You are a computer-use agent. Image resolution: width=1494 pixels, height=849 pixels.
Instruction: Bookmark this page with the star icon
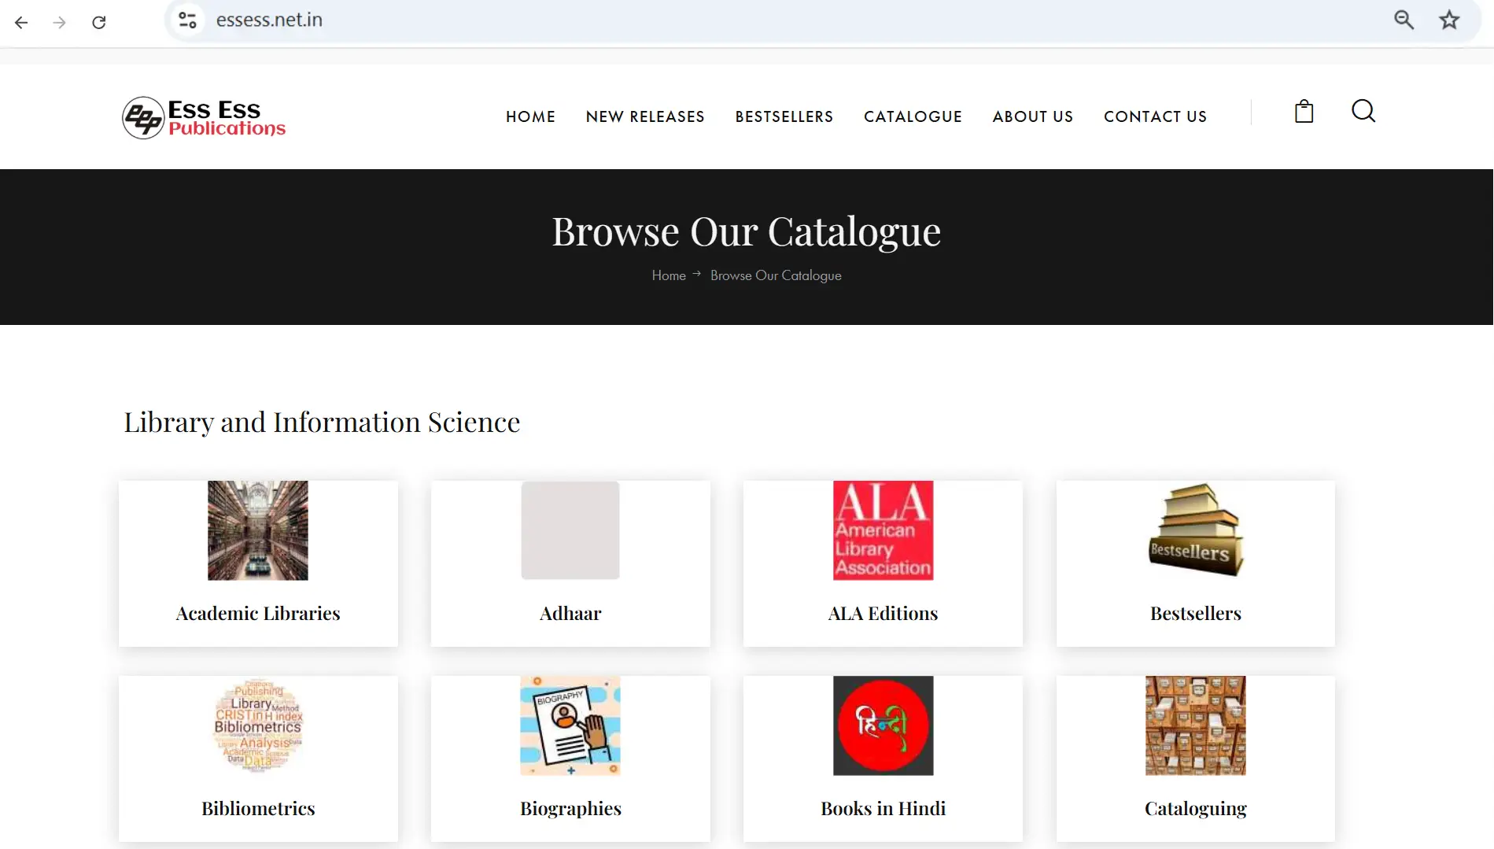pos(1449,20)
